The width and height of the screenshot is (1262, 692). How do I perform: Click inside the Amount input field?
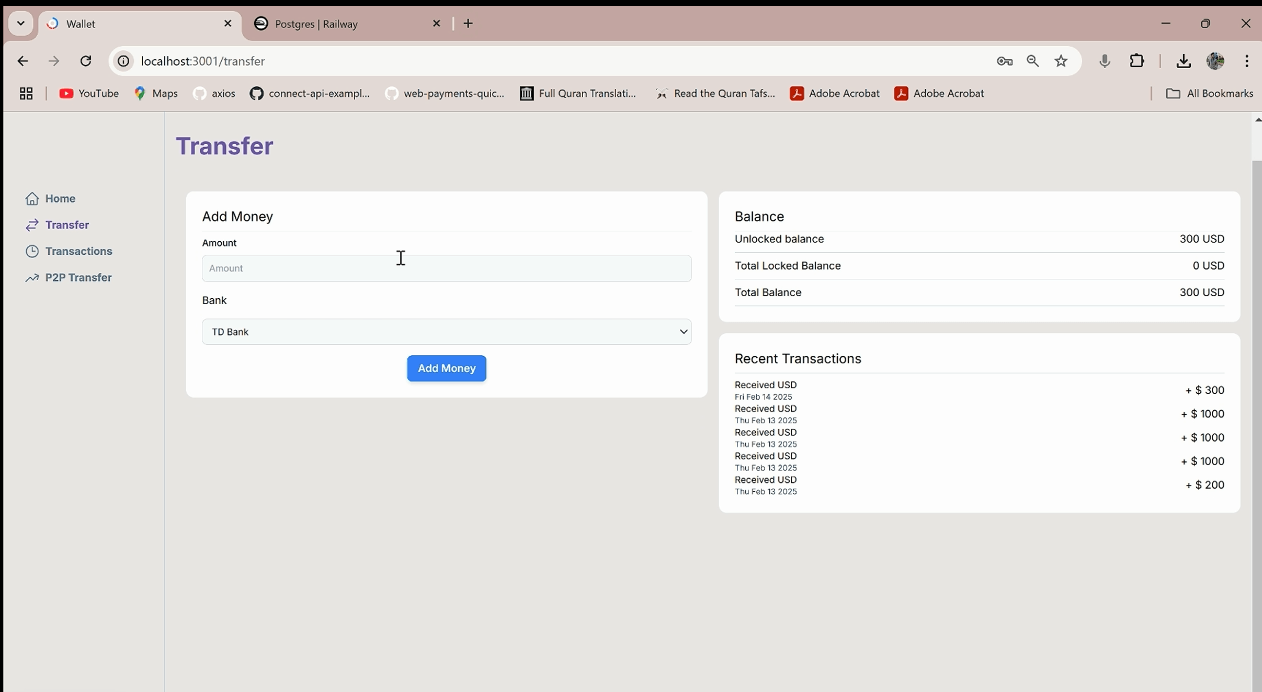click(x=446, y=268)
